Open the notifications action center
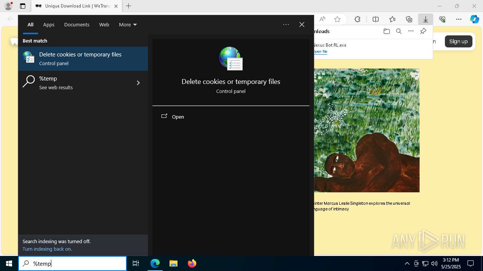This screenshot has height=271, width=483. coord(471,263)
